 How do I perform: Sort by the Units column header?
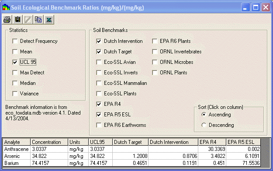tap(78, 142)
